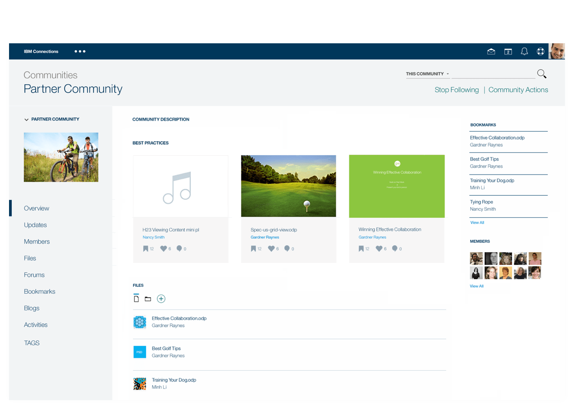This screenshot has width=574, height=415.
Task: Like the Spec-us-grid-view.odp card with heart
Action: [x=272, y=249]
